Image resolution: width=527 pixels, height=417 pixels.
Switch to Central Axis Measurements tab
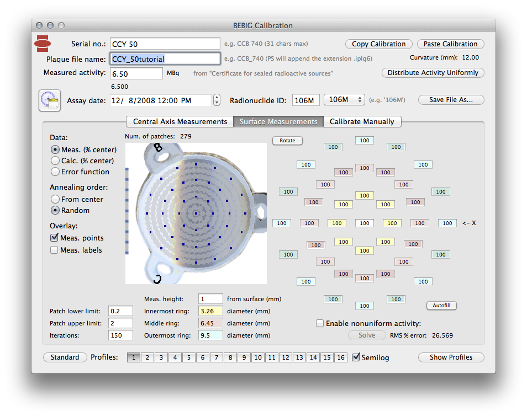[180, 121]
